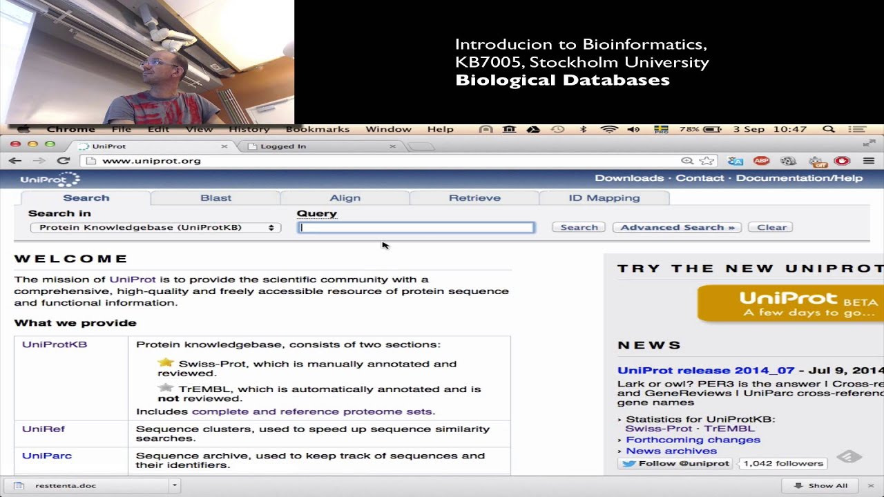This screenshot has height=497, width=884.
Task: Expand options arrow next to resttenta.doc
Action: [175, 485]
